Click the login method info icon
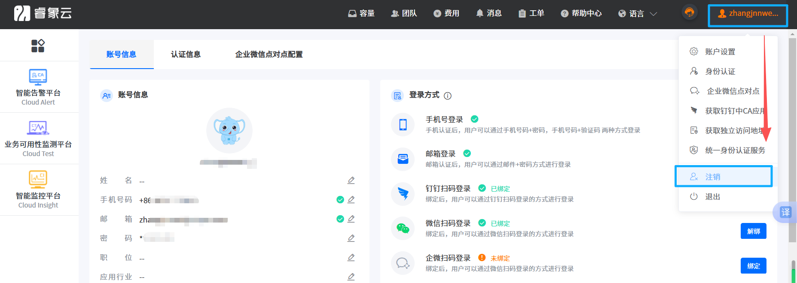This screenshot has width=797, height=283. pos(448,96)
